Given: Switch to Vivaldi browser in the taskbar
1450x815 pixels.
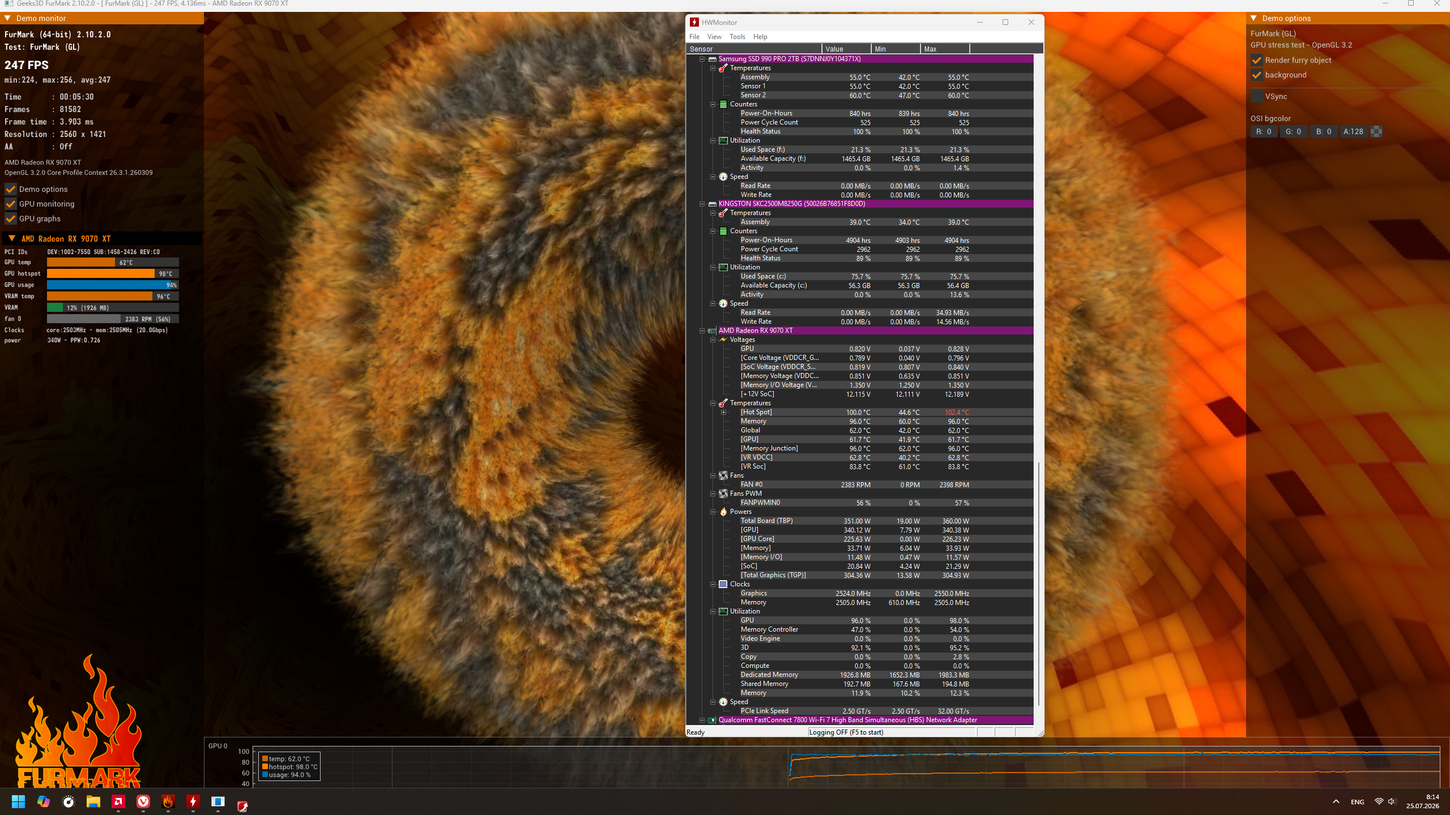Looking at the screenshot, I should (x=143, y=801).
